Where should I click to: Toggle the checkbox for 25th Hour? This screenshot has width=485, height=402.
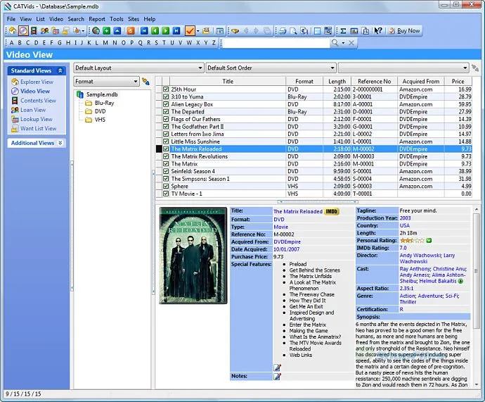[x=166, y=89]
